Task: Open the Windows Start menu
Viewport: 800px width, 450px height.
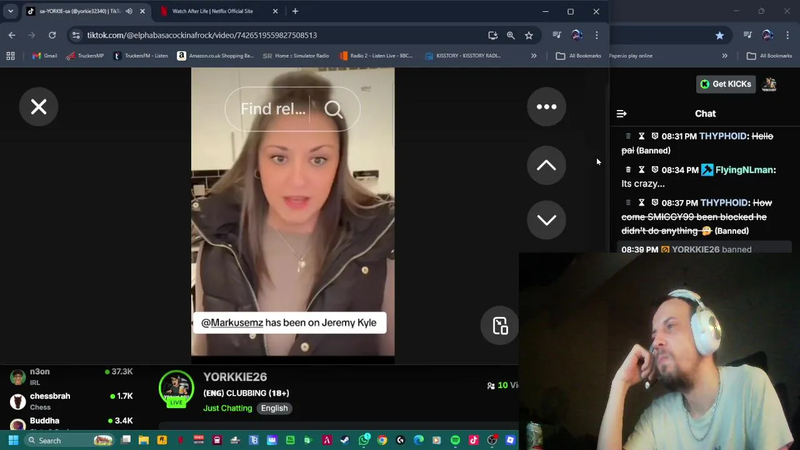Action: 13,441
